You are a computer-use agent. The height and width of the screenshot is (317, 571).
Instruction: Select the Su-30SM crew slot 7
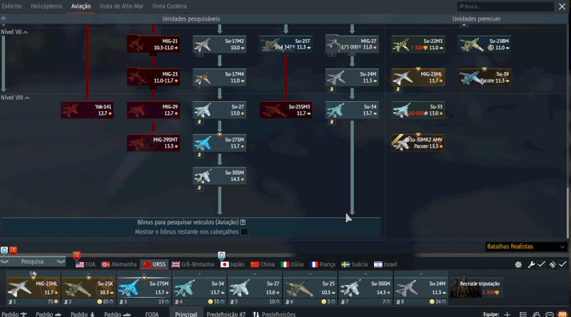point(365,287)
